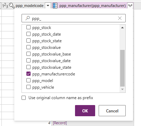Check the ppp_stockvalue checkbox

point(28,47)
